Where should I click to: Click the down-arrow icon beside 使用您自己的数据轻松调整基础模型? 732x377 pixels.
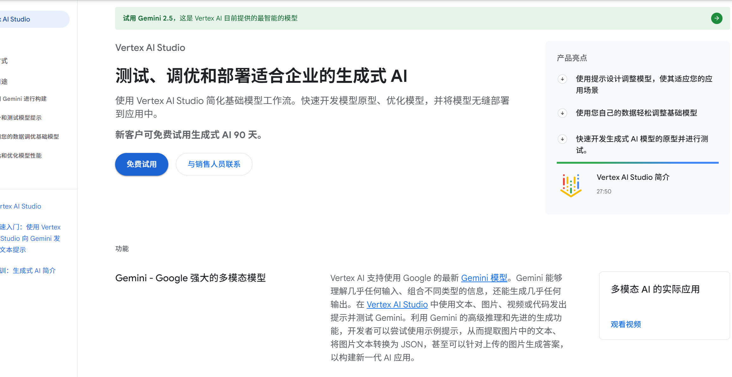562,113
